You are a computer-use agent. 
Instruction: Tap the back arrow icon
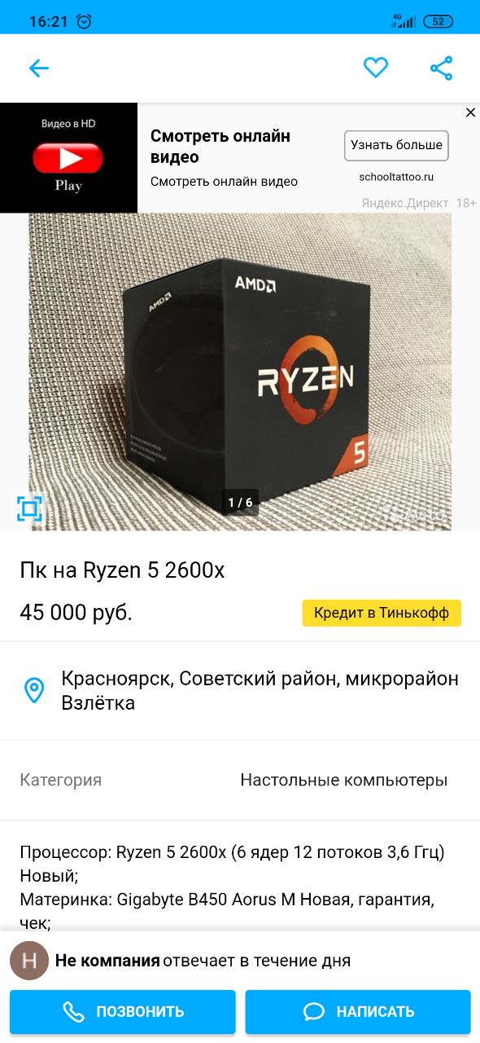[x=39, y=68]
